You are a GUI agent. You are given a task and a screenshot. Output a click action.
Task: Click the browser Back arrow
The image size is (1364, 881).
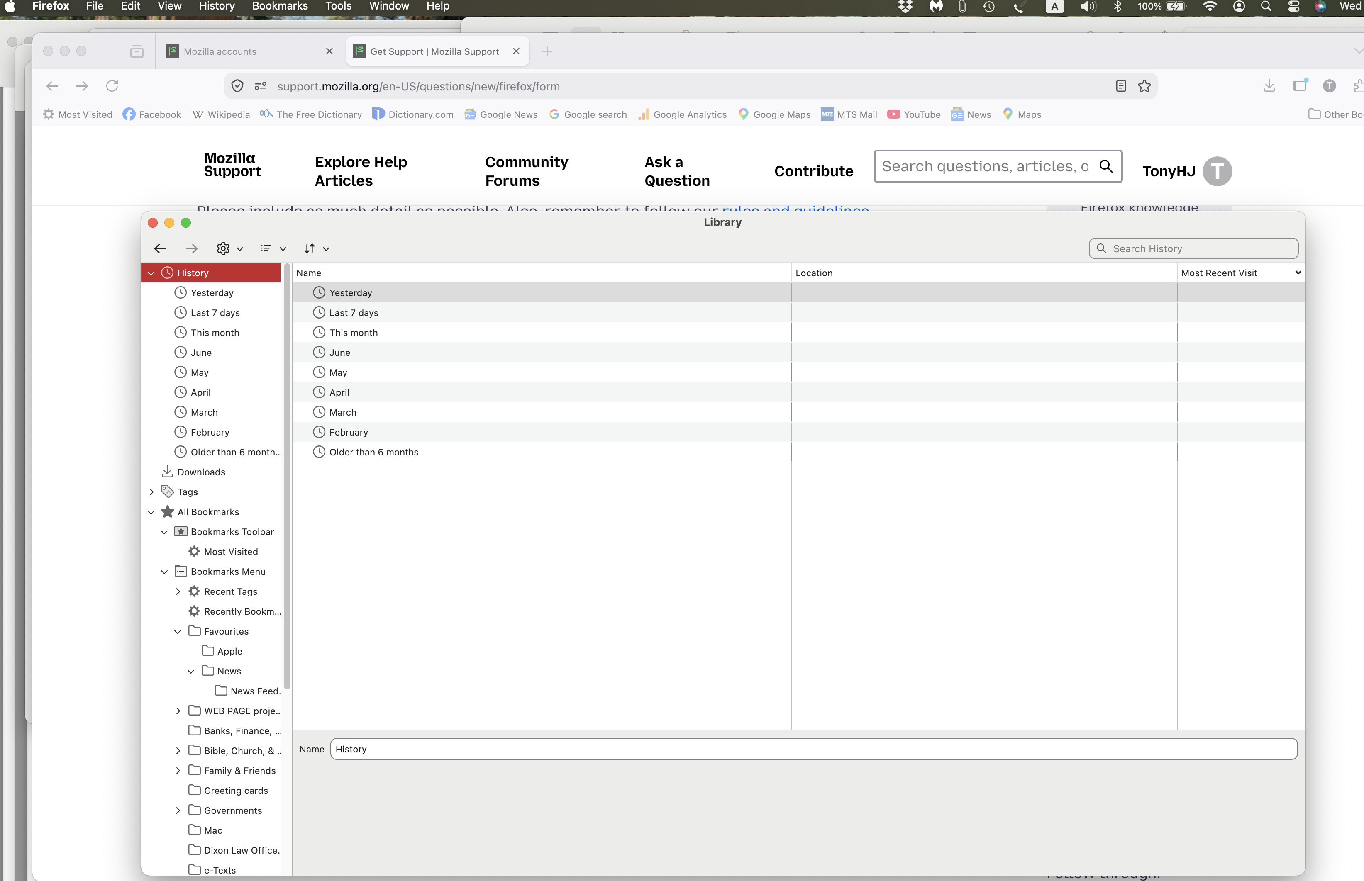click(52, 86)
